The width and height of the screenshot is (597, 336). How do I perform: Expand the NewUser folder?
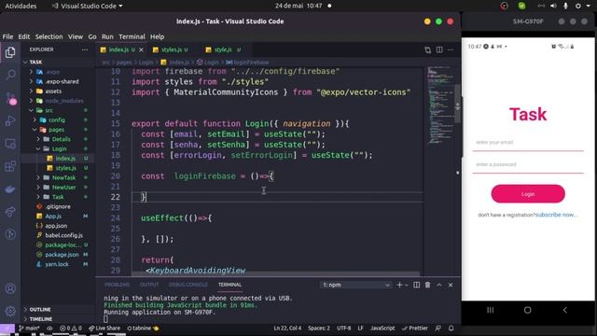tap(38, 187)
